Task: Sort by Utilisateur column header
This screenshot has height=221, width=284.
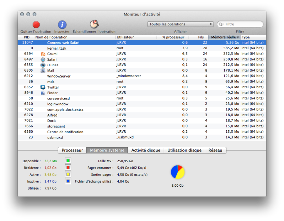Action: pyautogui.click(x=136, y=37)
